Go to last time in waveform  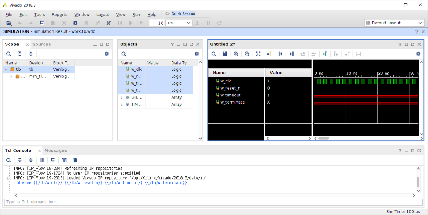click(291, 54)
